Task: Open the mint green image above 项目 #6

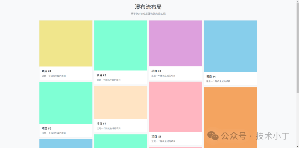Action: (x=66, y=103)
